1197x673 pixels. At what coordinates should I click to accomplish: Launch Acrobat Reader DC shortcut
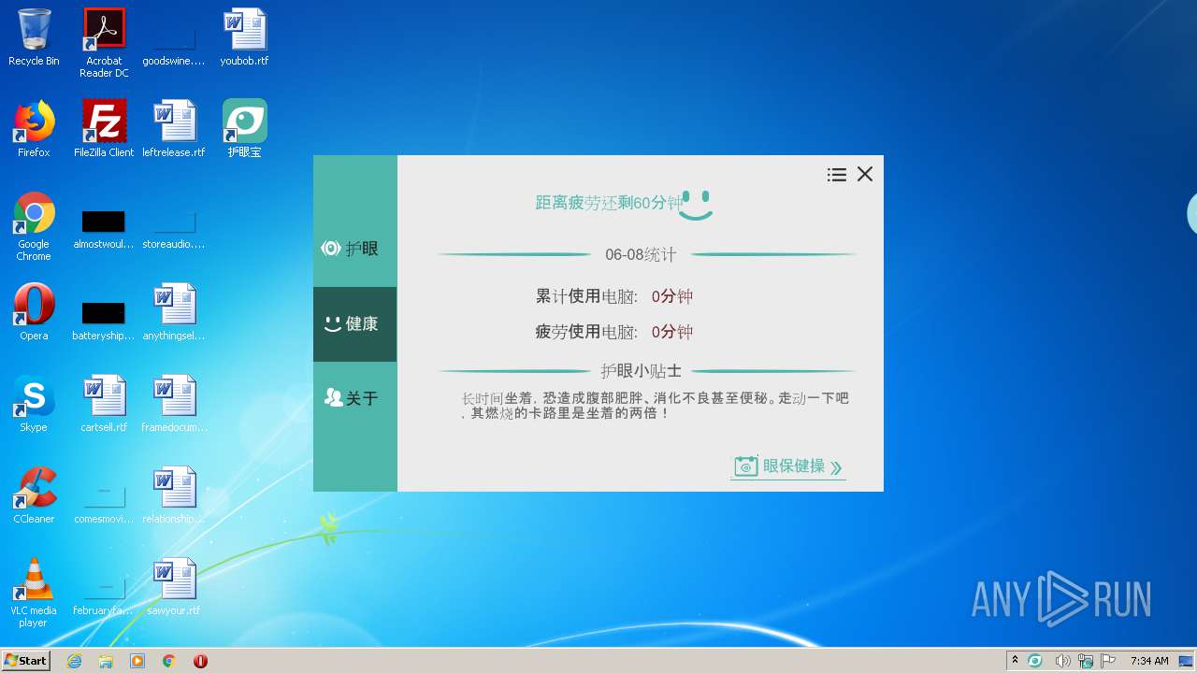click(x=104, y=43)
